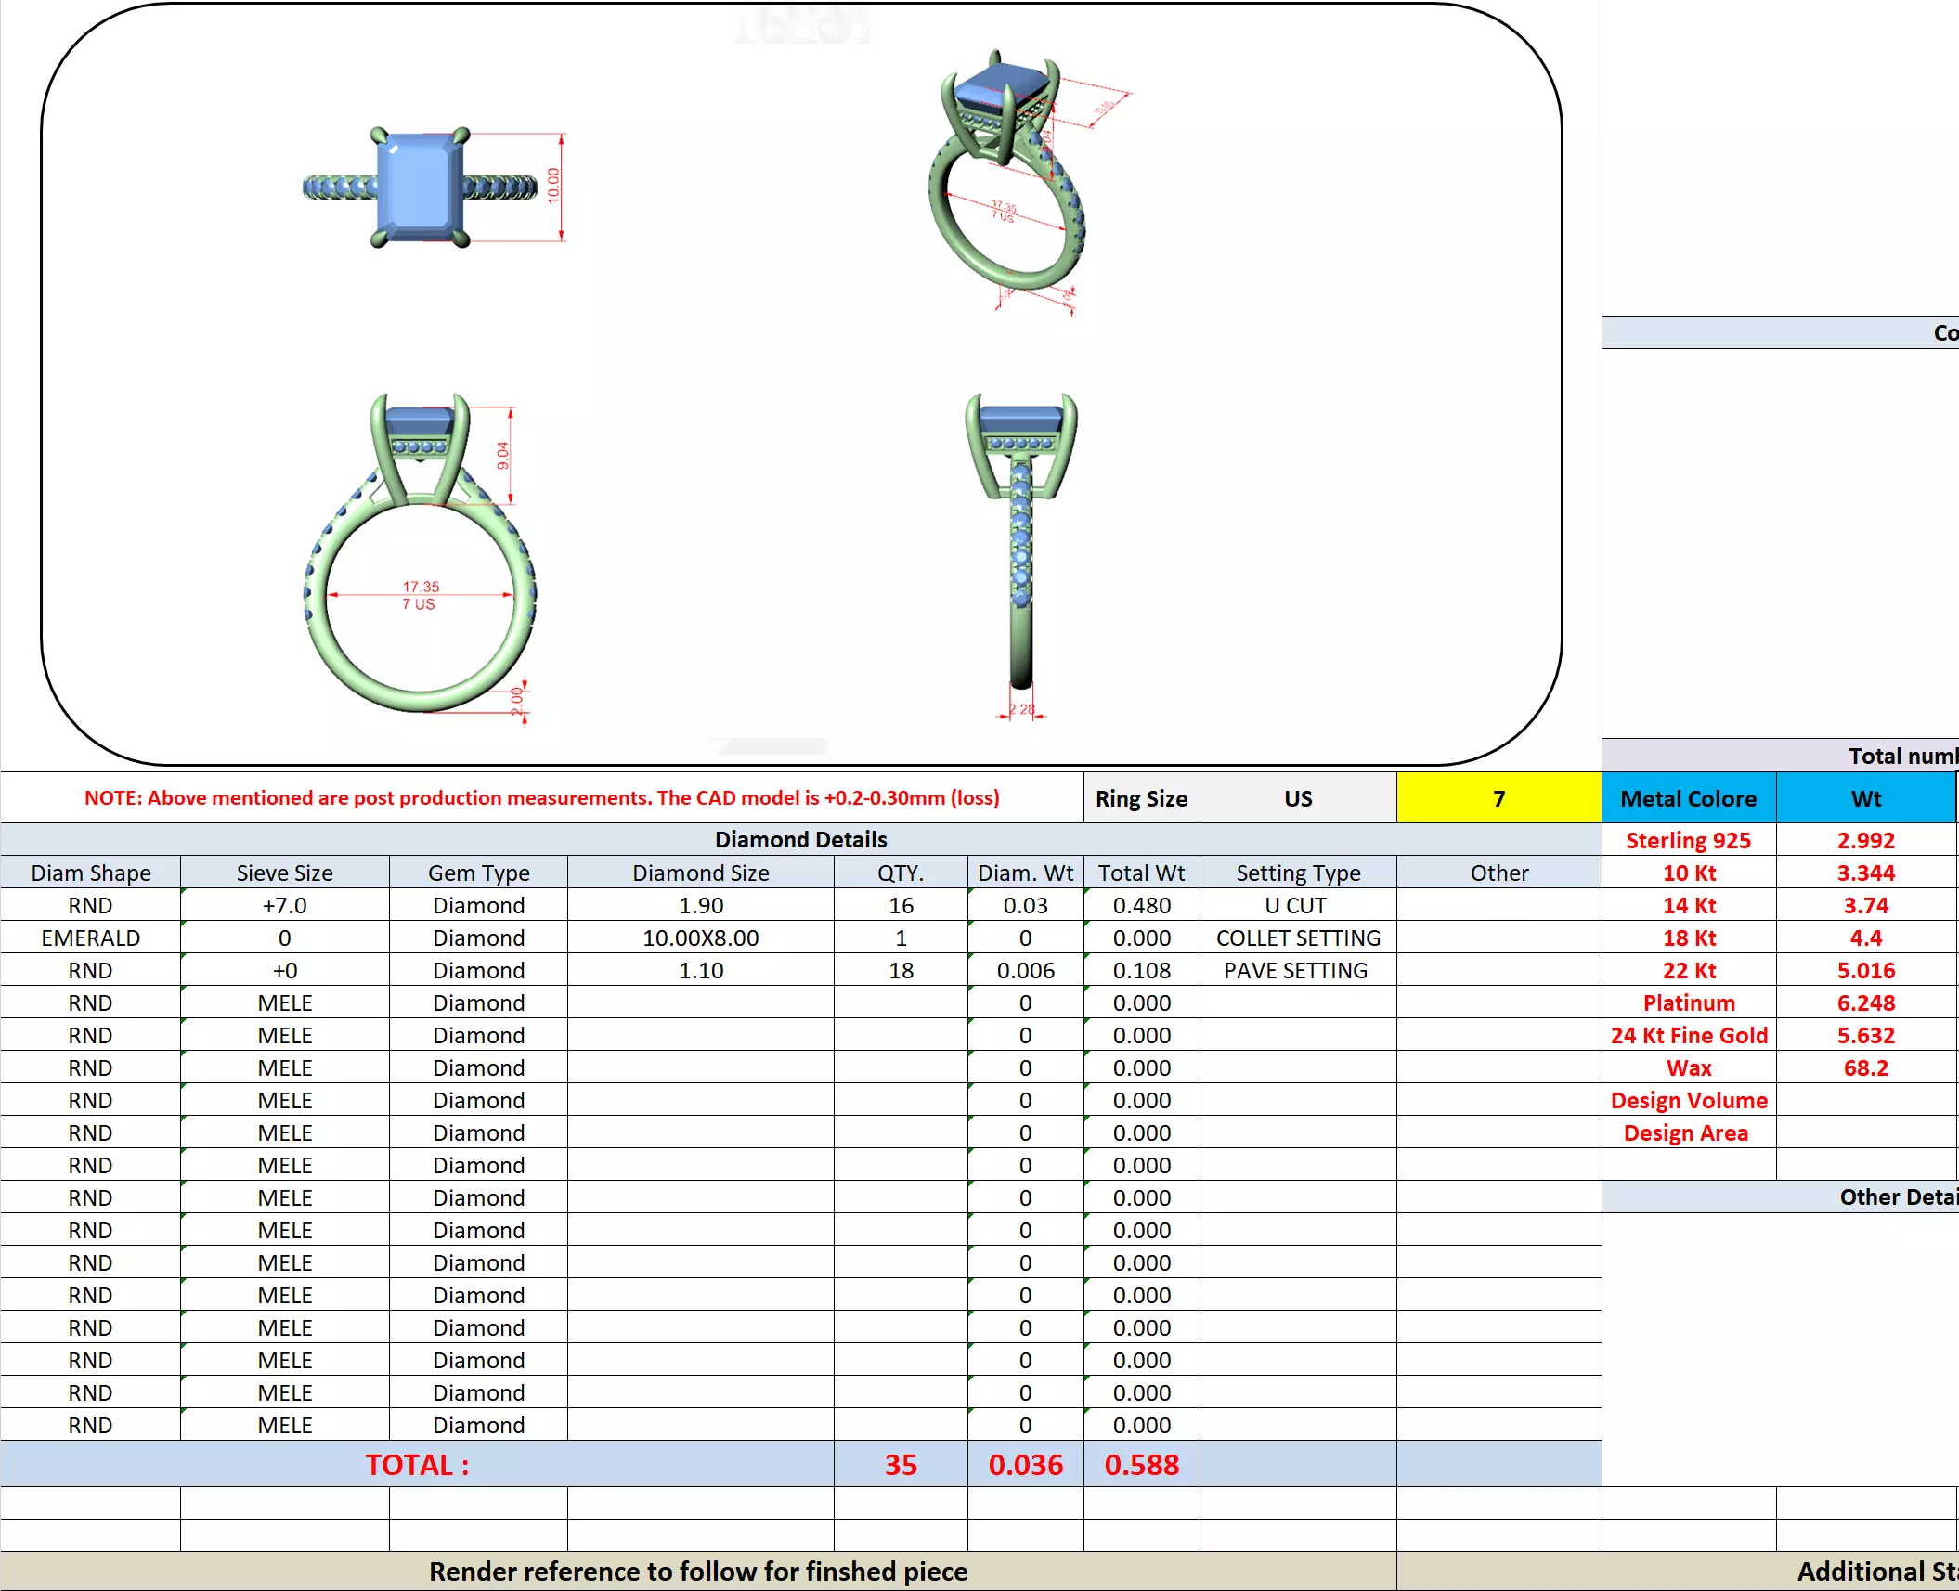Click the Render reference to follow header
1959x1591 pixels.
point(698,1571)
